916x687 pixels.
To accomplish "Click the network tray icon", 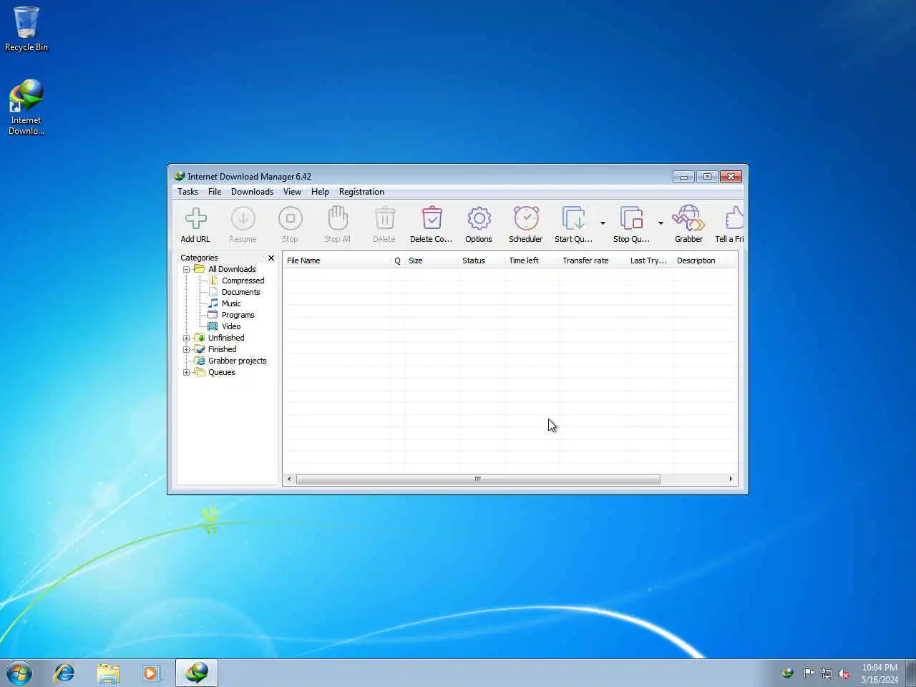I will point(827,673).
